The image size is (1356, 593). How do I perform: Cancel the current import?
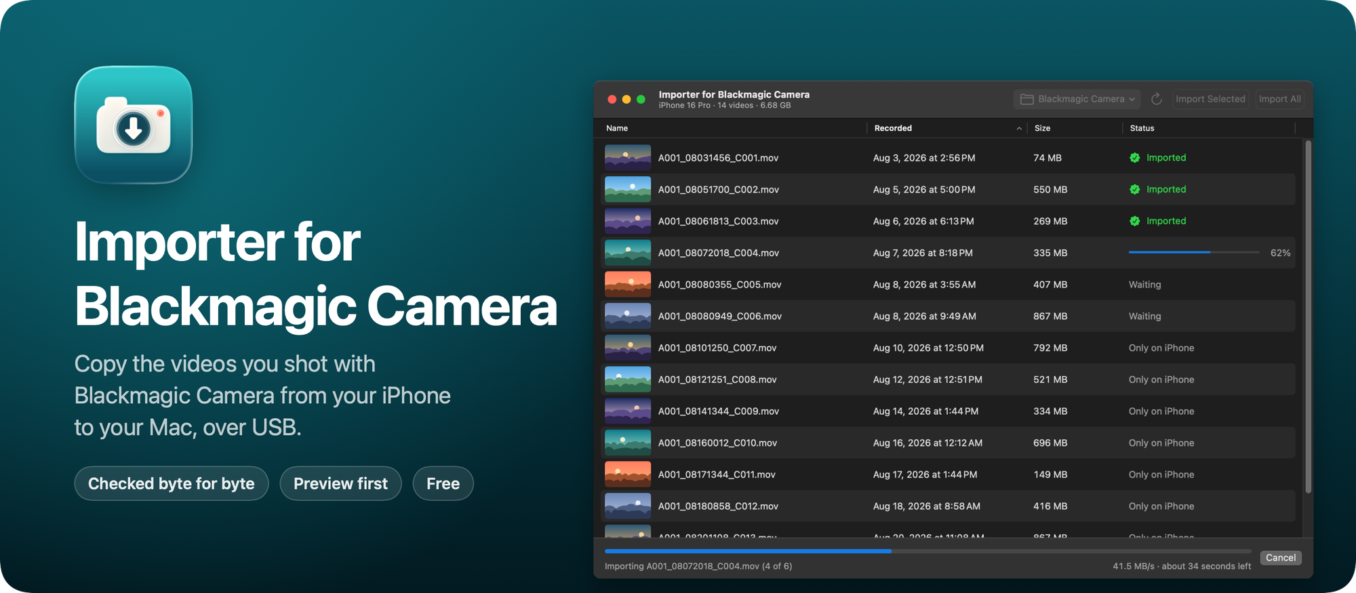tap(1280, 558)
